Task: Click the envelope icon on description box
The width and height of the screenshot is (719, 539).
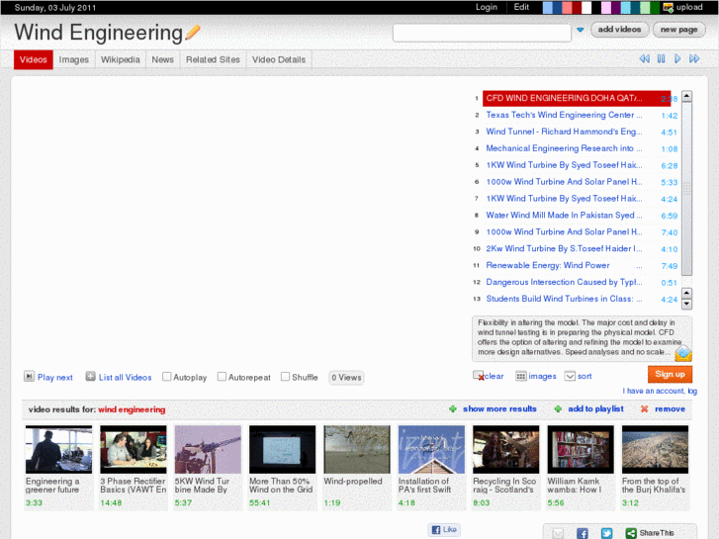Action: (683, 353)
